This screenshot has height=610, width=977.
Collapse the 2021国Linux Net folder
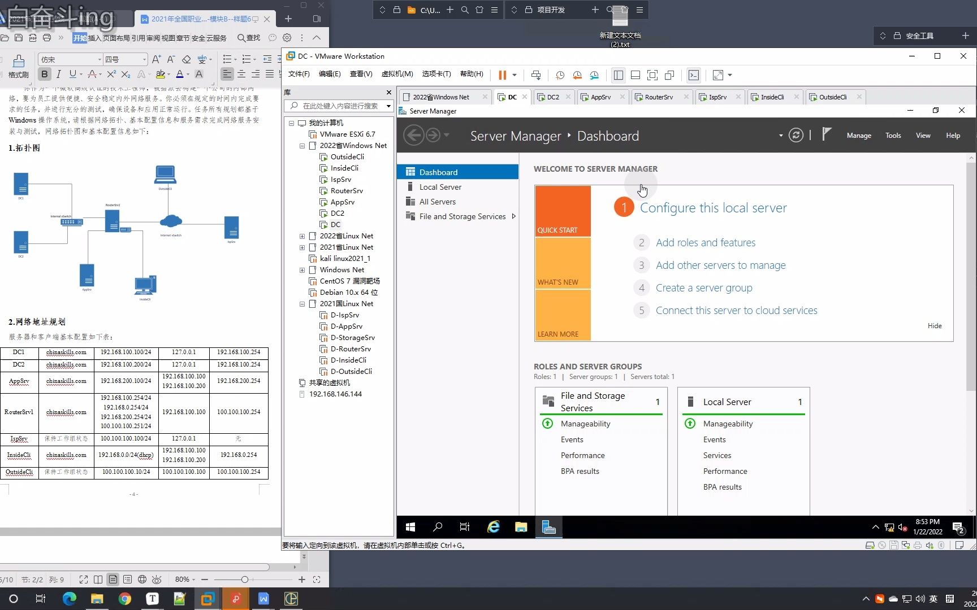pyautogui.click(x=302, y=304)
